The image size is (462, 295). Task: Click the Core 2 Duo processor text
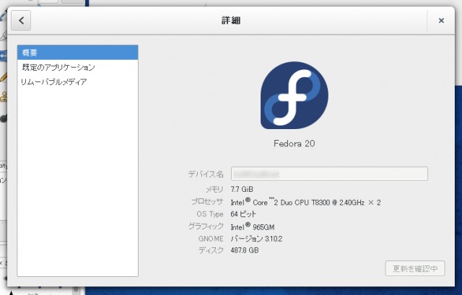305,202
